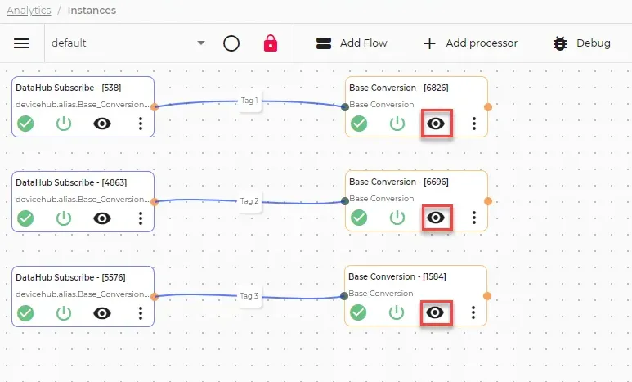Click green check on Base Conversion [6696]
This screenshot has width=632, height=382.
click(x=359, y=218)
